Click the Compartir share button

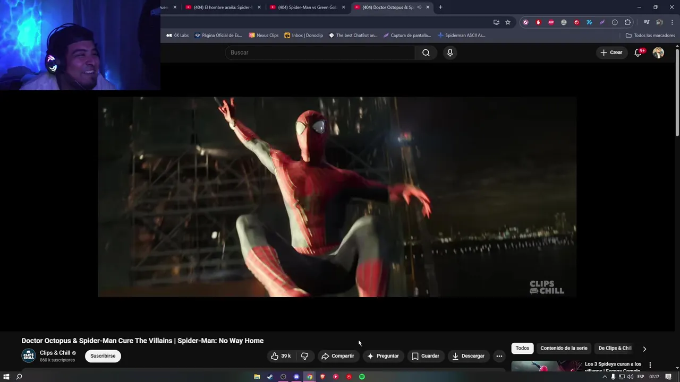coord(338,356)
